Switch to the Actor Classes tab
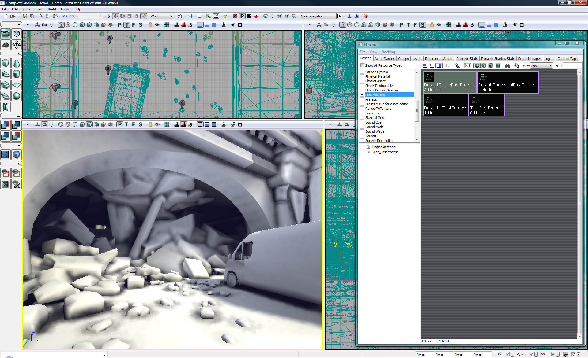Viewport: 588px width, 358px height. click(384, 59)
